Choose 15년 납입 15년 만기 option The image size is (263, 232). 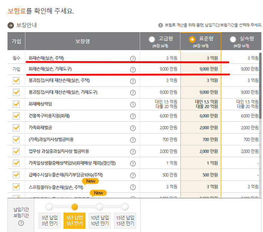tap(125, 221)
